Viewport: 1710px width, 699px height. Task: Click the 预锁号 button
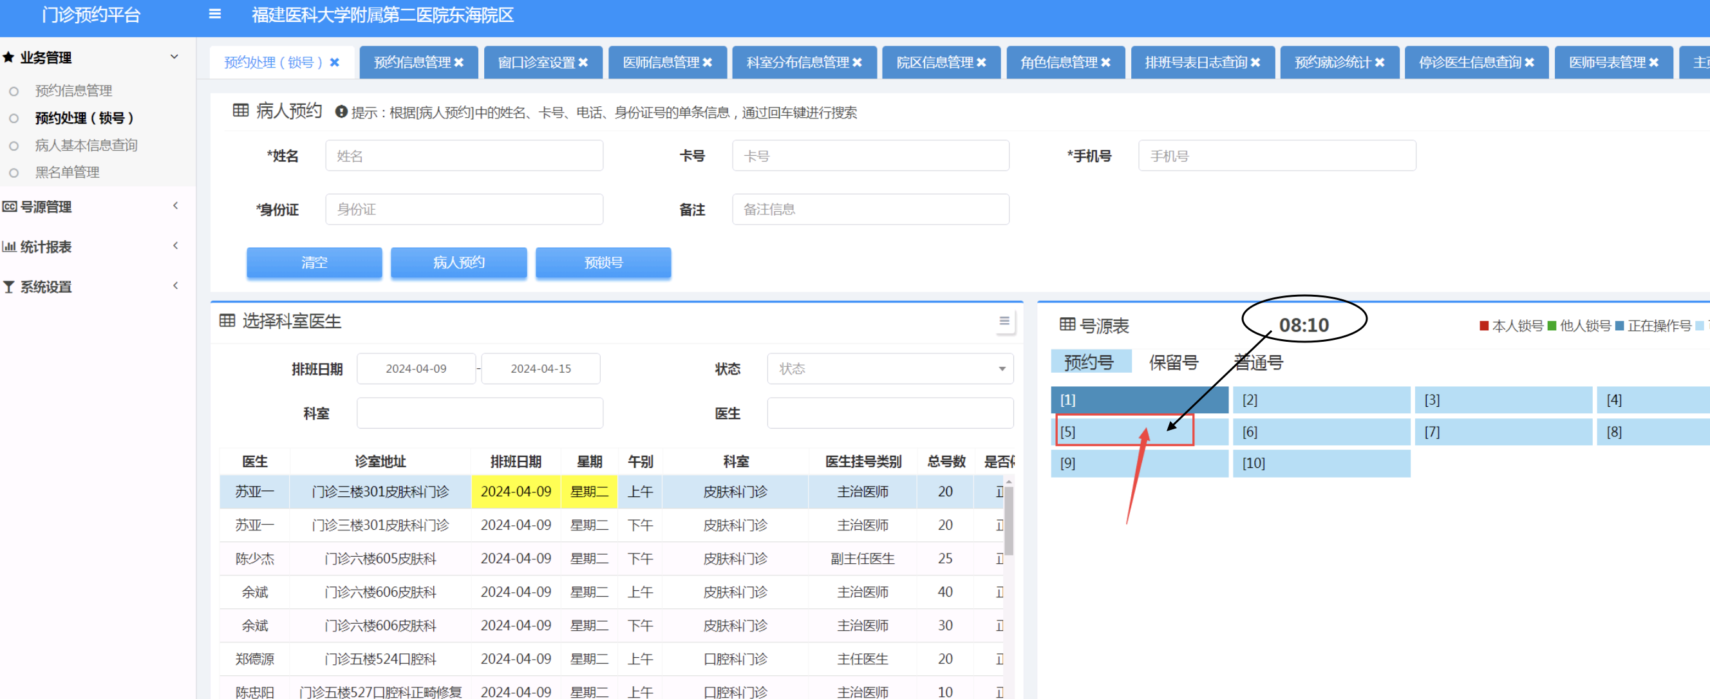(603, 263)
